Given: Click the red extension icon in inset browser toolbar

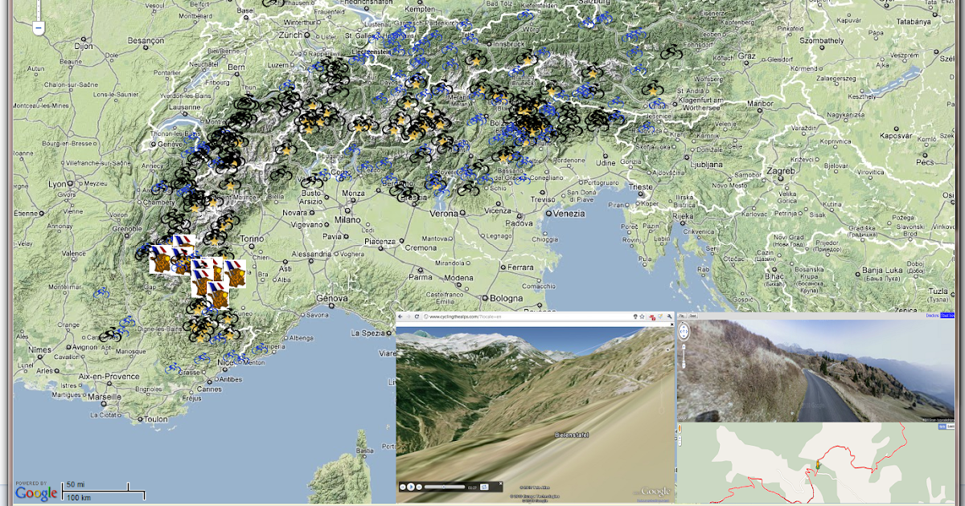Looking at the screenshot, I should (652, 317).
